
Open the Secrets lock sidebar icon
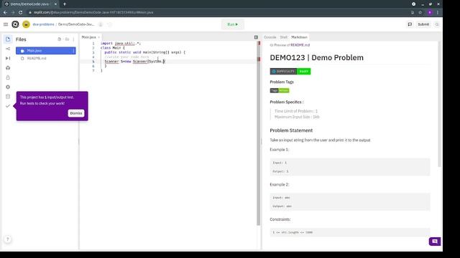click(8, 77)
